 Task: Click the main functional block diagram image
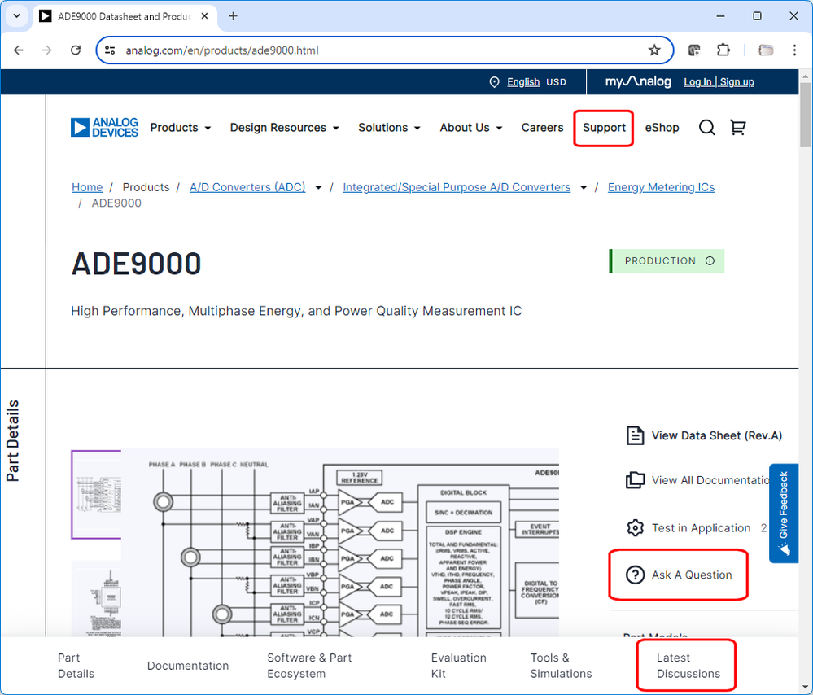click(340, 543)
